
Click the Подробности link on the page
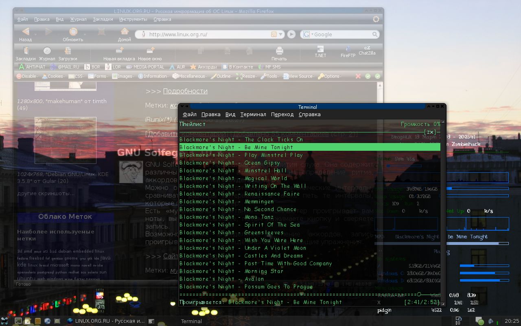tap(185, 91)
